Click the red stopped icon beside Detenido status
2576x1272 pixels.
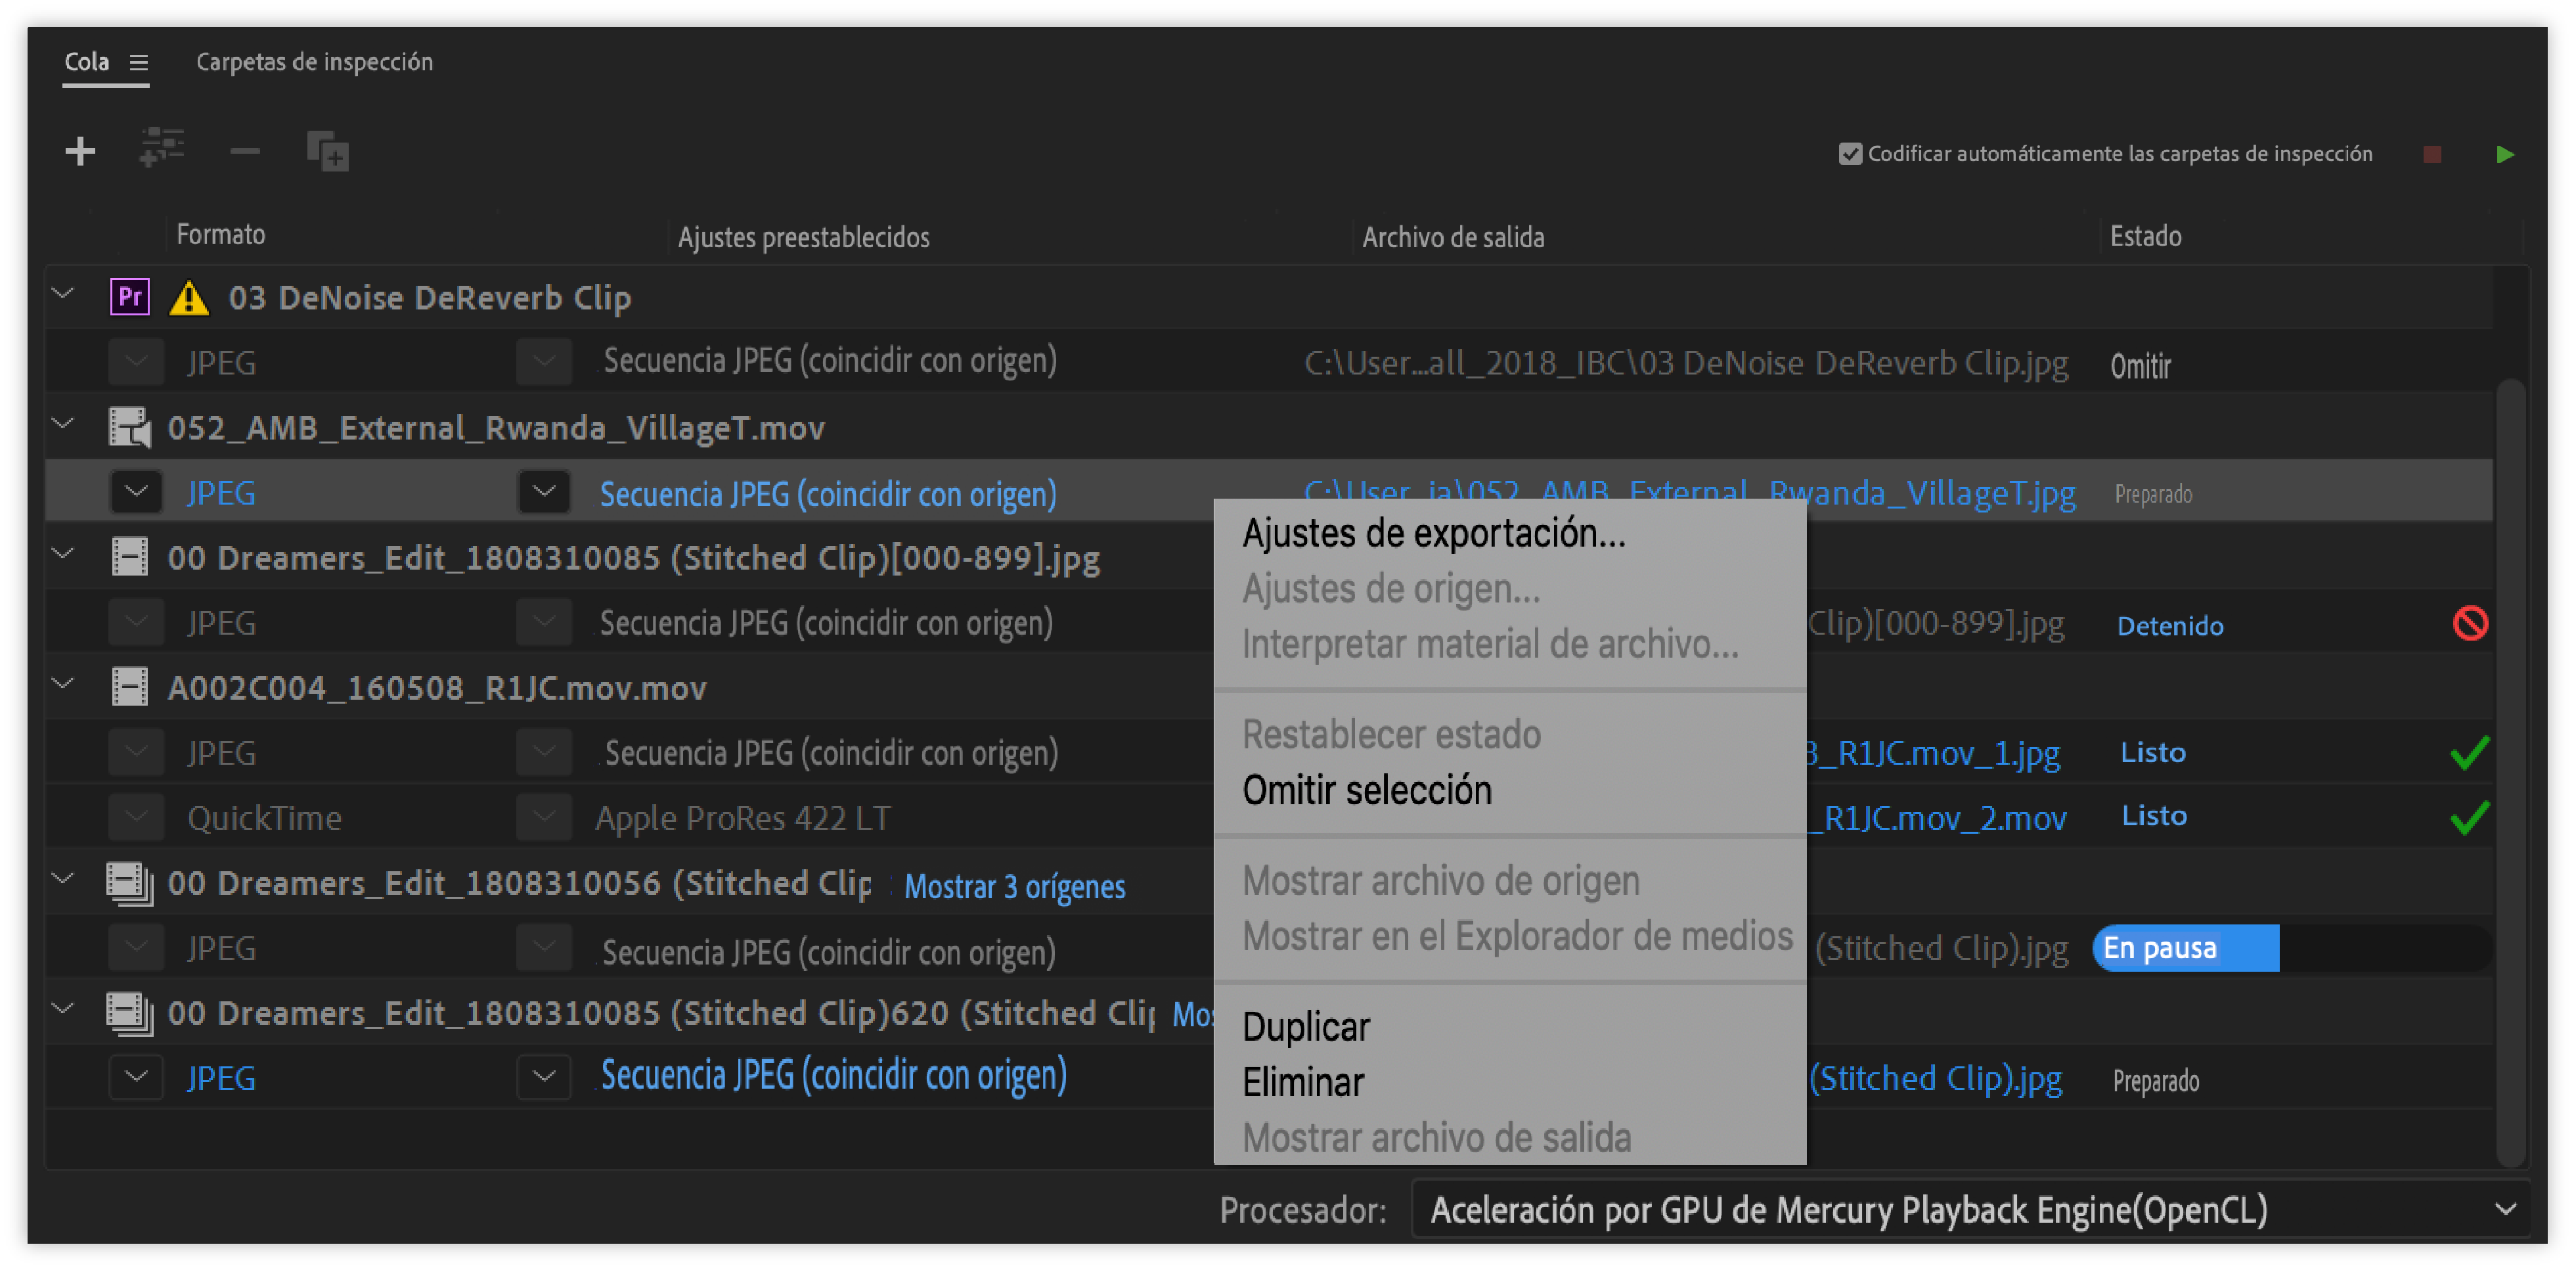2470,624
